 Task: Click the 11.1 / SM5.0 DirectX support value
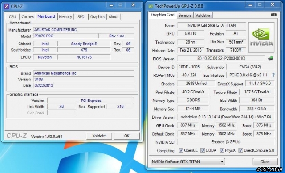click(260, 84)
